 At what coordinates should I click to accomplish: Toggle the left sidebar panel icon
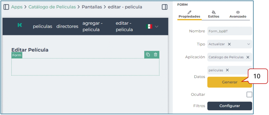click(x=6, y=7)
